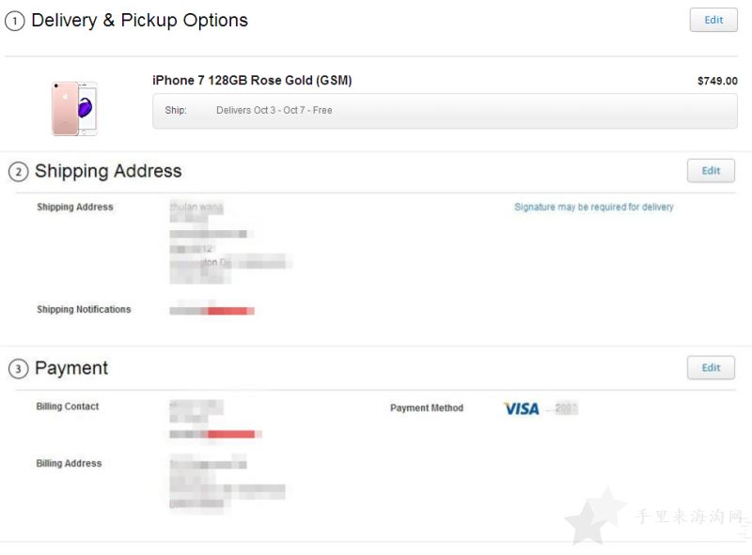Click the Delivery & Pickup Options heading
The height and width of the screenshot is (555, 752).
click(x=139, y=21)
